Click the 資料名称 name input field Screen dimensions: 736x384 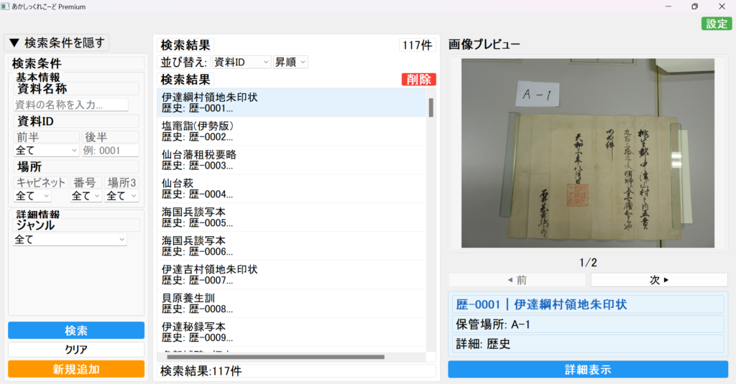tap(70, 105)
